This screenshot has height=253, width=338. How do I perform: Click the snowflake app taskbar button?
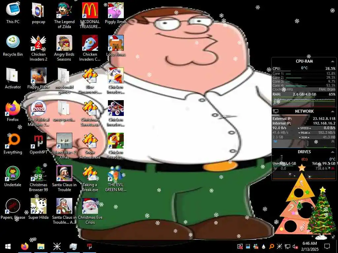tap(57, 246)
